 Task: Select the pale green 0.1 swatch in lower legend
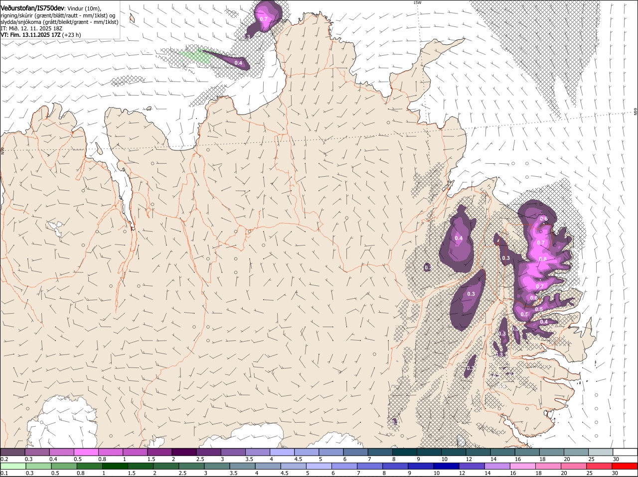(x=13, y=466)
